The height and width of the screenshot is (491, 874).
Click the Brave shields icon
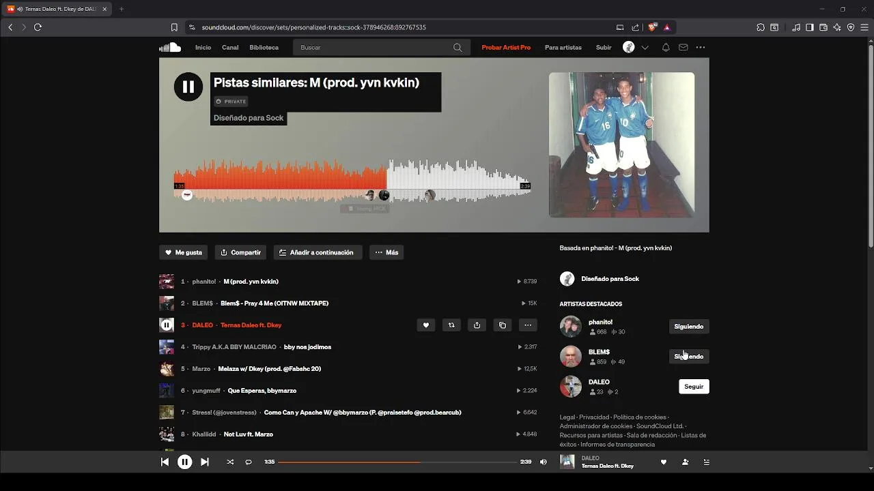[x=652, y=27]
